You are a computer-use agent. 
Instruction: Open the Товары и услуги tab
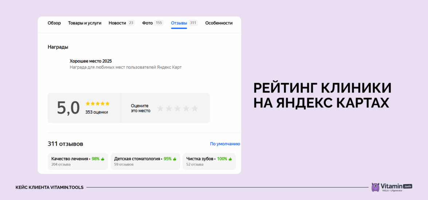point(85,23)
